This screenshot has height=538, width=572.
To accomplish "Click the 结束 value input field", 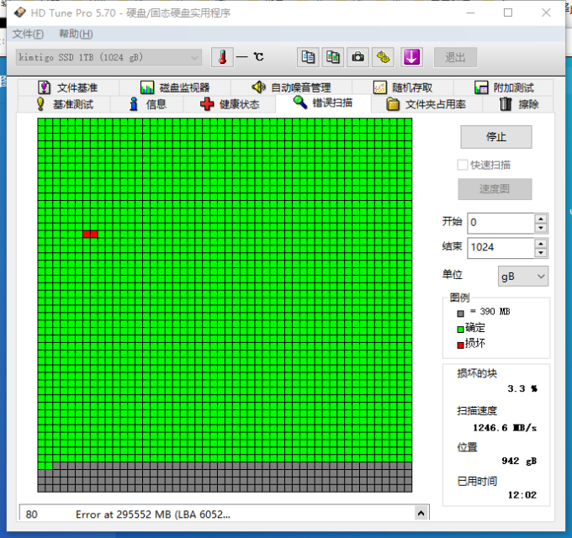I will pyautogui.click(x=501, y=248).
